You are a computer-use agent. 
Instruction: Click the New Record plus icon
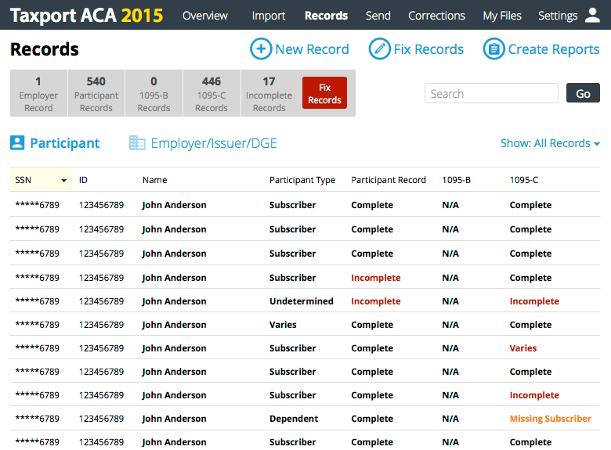[x=261, y=49]
